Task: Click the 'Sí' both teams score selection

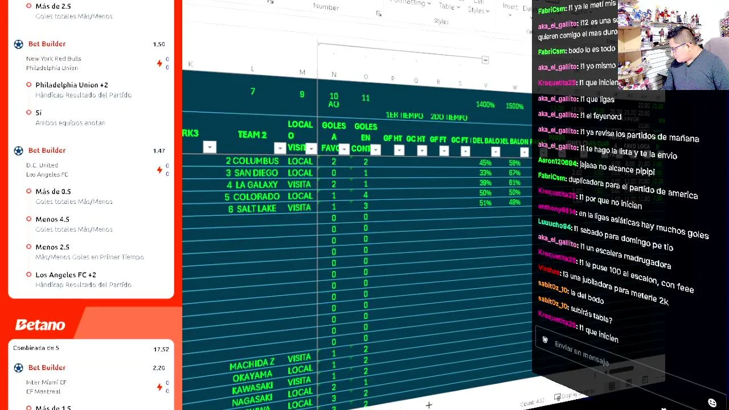Action: [39, 113]
